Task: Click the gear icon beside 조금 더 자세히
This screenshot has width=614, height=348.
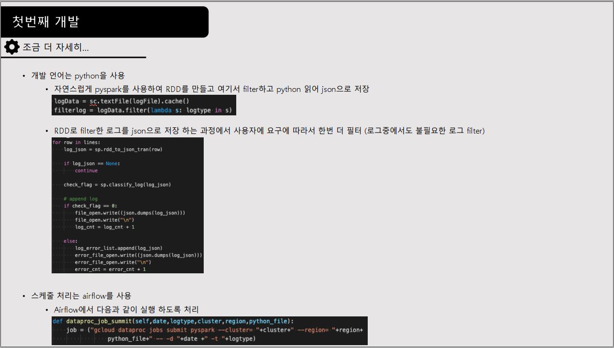Action: 12,47
